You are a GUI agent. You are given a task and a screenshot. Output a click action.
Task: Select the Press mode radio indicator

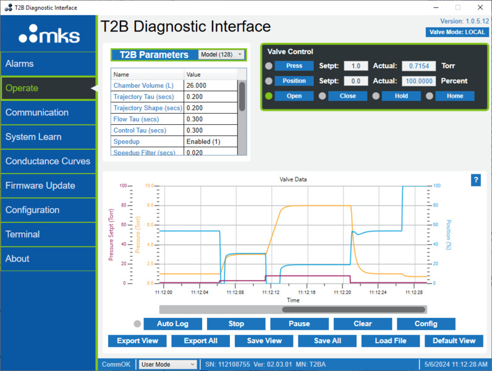[x=269, y=66]
